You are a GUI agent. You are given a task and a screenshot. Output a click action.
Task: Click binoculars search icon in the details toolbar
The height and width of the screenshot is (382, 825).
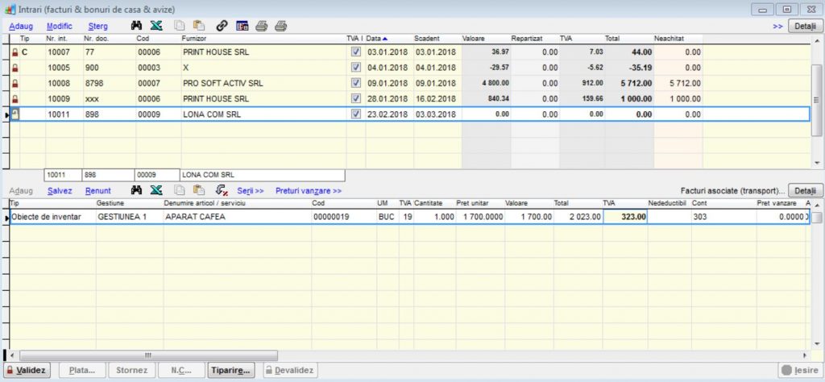pos(137,191)
